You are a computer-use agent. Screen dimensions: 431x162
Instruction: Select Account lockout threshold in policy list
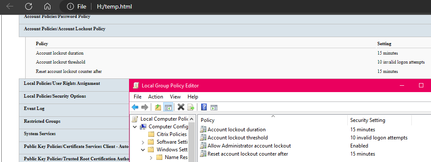[x=237, y=138]
